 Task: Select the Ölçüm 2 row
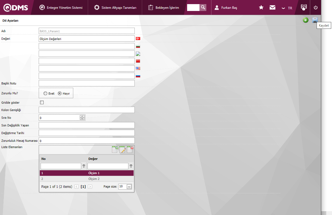(87, 179)
